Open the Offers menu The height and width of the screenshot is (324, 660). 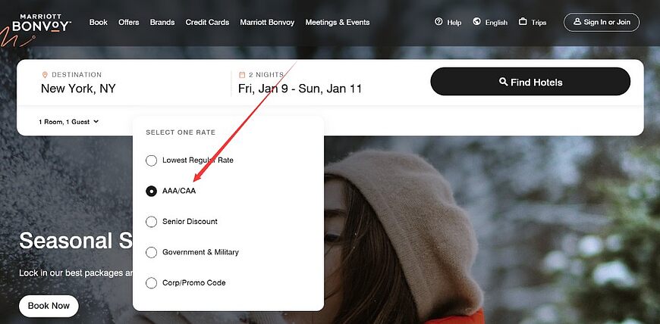(x=129, y=22)
